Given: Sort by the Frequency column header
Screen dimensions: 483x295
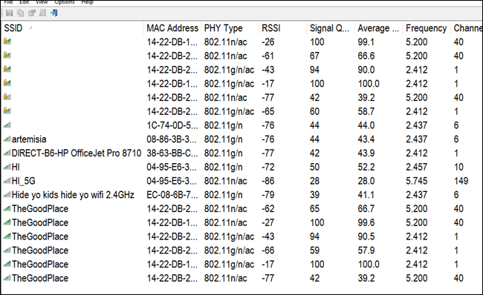Looking at the screenshot, I should (427, 28).
